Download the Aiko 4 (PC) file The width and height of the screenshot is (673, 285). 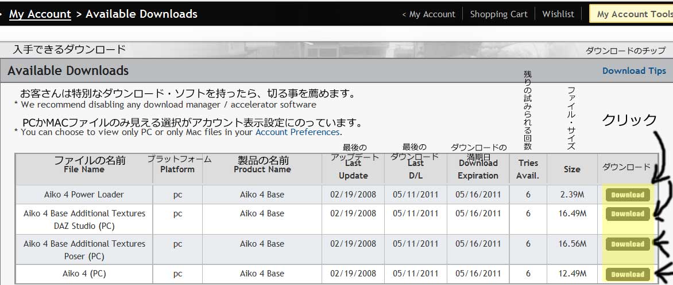[628, 275]
